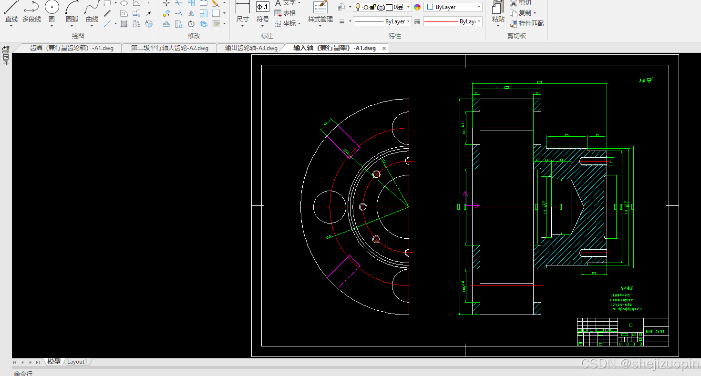Open the black-line ByLayer linetype dropdown
This screenshot has height=376, width=701.
(x=382, y=21)
